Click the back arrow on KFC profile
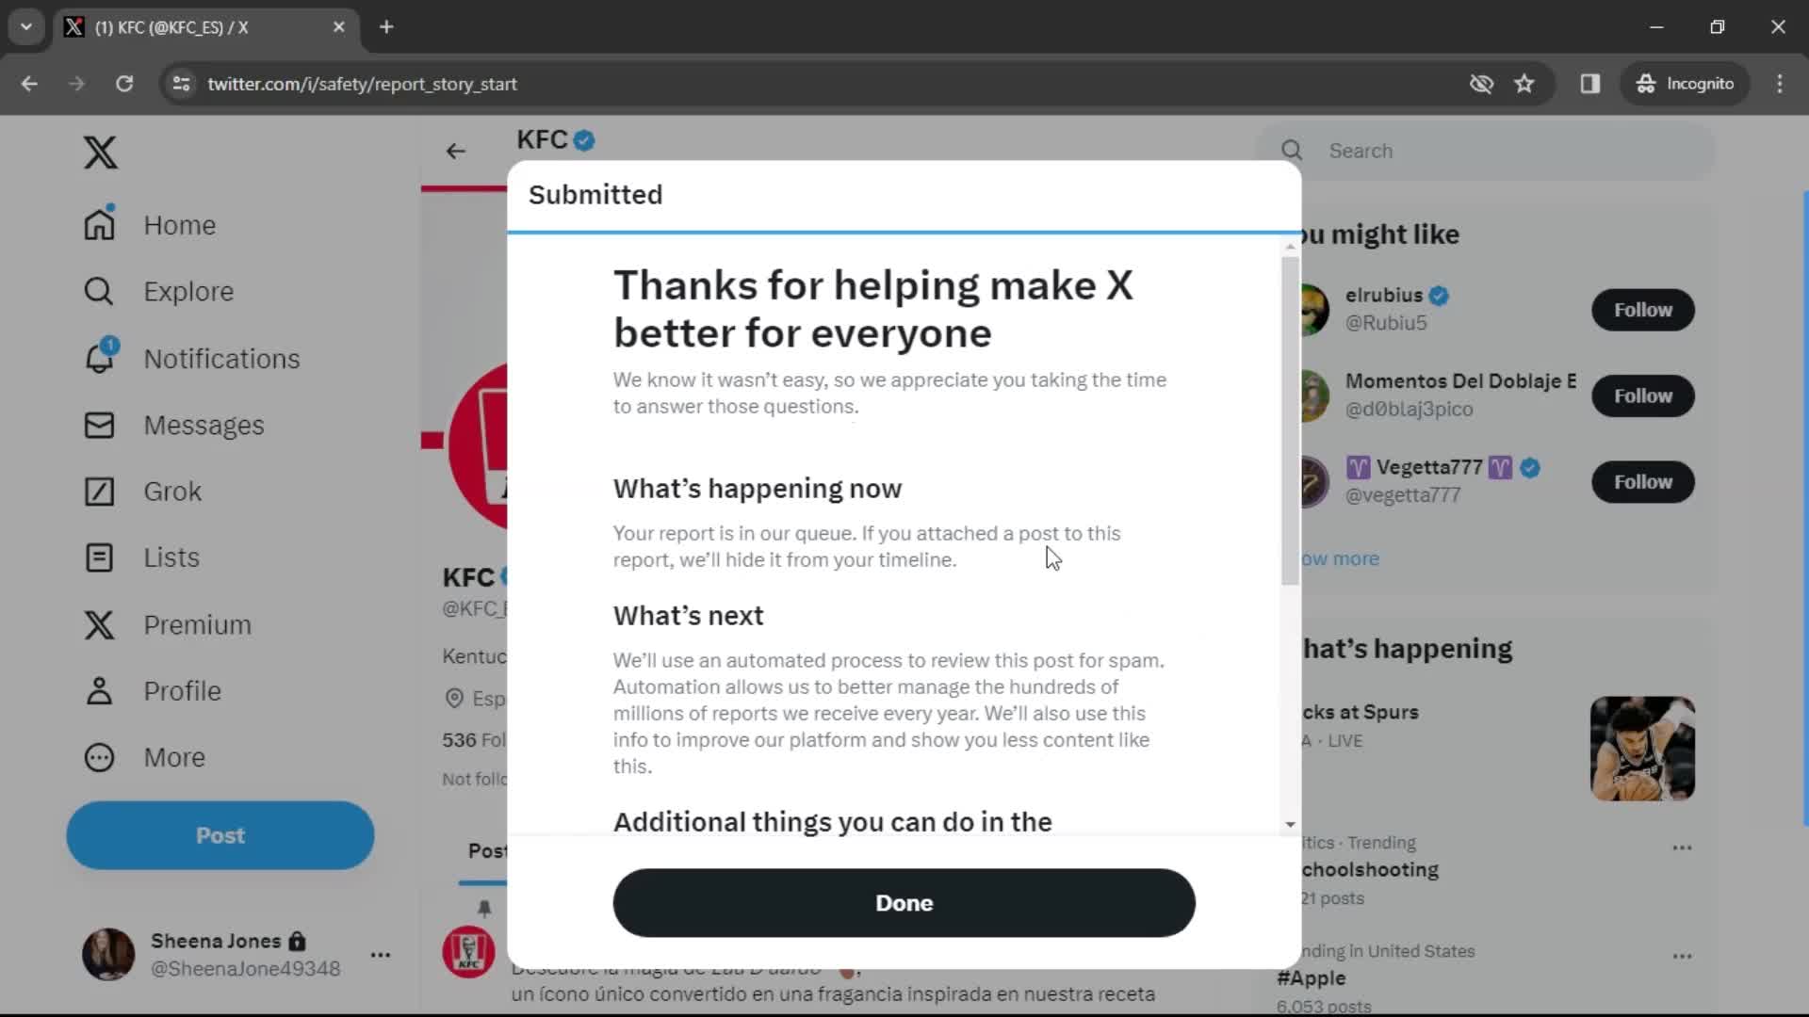This screenshot has width=1809, height=1017. (x=456, y=151)
